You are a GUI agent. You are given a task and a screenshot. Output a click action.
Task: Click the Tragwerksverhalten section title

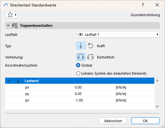36,26
